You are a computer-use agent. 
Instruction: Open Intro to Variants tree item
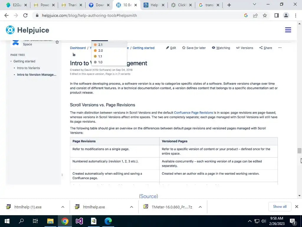coord(28,68)
